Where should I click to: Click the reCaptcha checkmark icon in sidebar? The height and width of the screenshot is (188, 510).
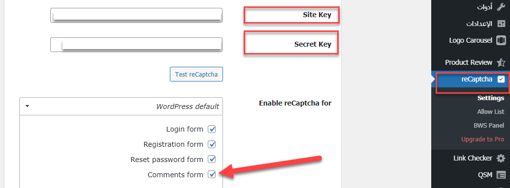(501, 79)
